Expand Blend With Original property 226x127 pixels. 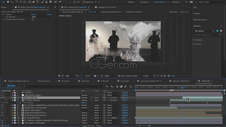coord(4,19)
